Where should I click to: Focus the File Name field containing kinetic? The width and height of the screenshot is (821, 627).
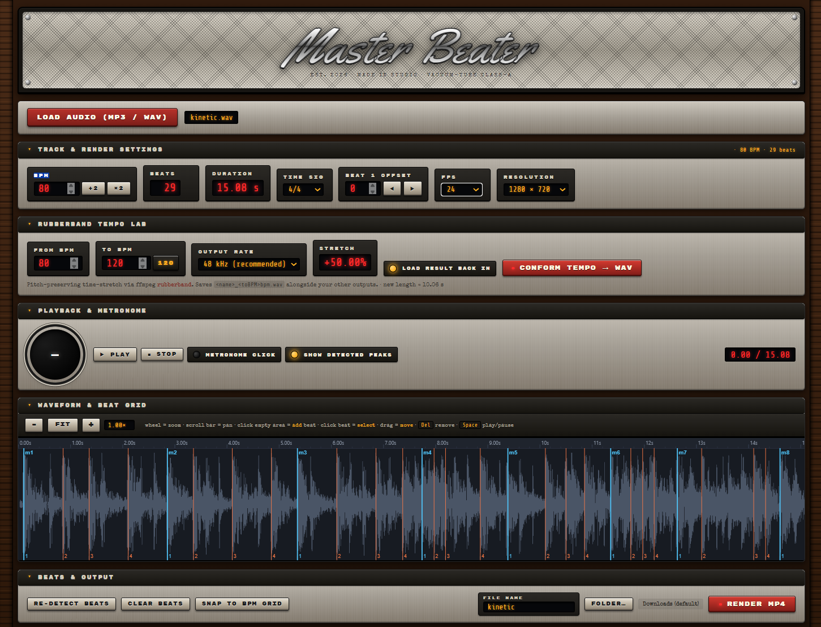click(528, 607)
